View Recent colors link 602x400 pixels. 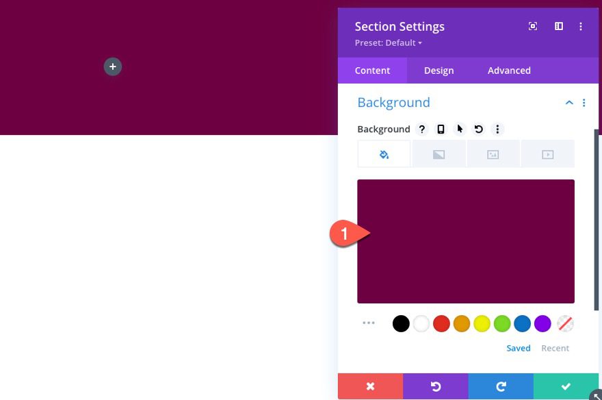pos(555,348)
